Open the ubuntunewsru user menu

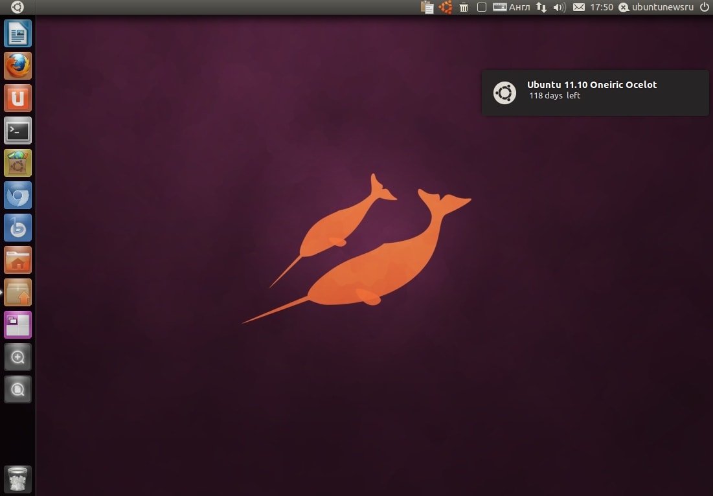(x=656, y=7)
